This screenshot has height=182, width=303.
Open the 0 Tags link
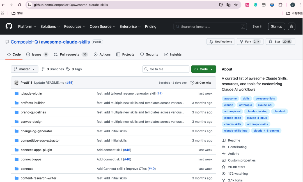coord(74,69)
